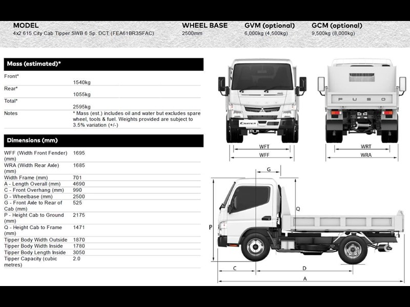Click the mass notes paragraph about oil and water

pyautogui.click(x=137, y=119)
